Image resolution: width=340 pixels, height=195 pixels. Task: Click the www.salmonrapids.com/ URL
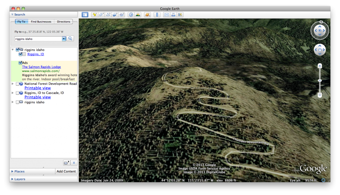click(41, 71)
